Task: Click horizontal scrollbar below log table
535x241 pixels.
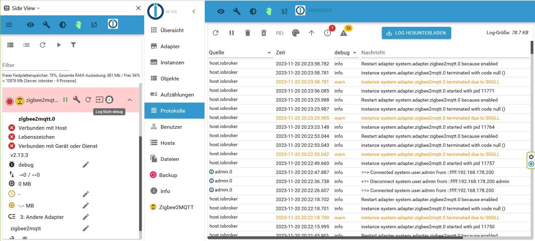Action: click(335, 238)
